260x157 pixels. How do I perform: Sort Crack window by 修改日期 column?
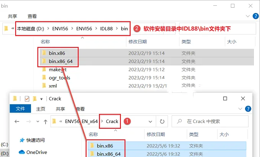click(156, 134)
